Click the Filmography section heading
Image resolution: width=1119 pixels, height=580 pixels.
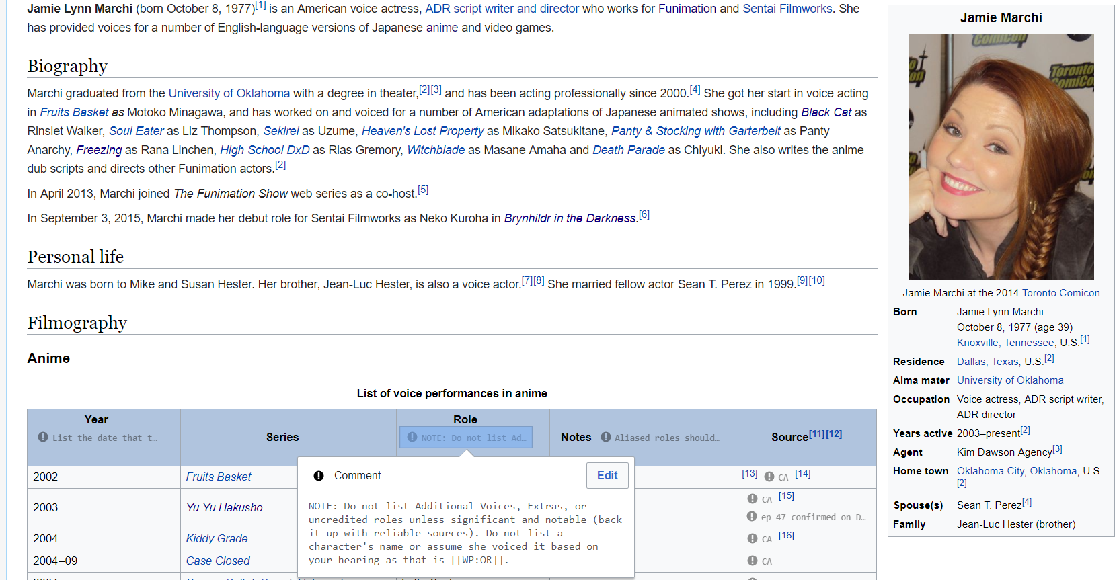[x=77, y=323]
